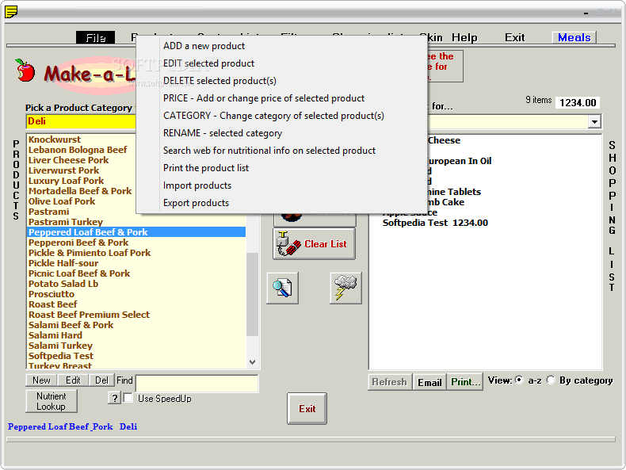Click the Meals button
626x470 pixels.
pos(574,37)
